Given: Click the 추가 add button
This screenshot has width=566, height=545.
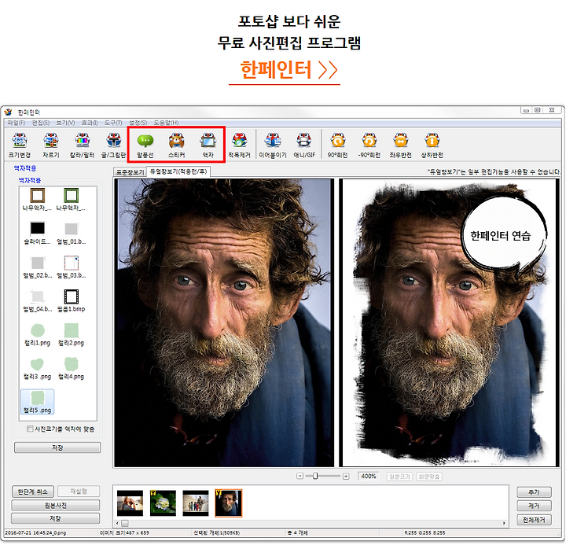Looking at the screenshot, I should 534,492.
